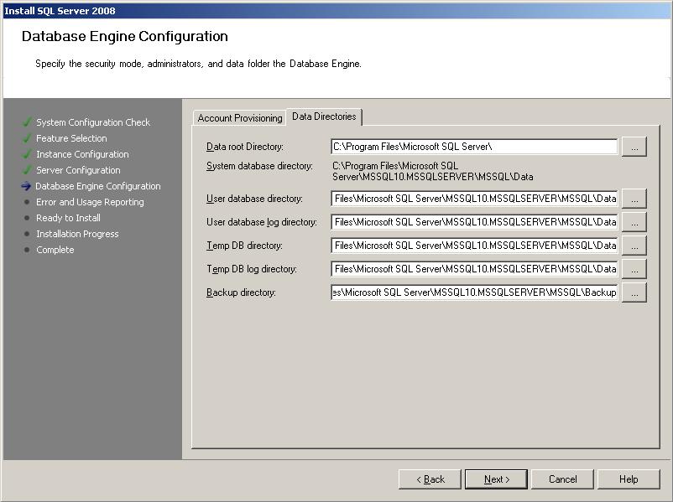
Task: Browse for the Temp DB directory
Action: click(634, 246)
